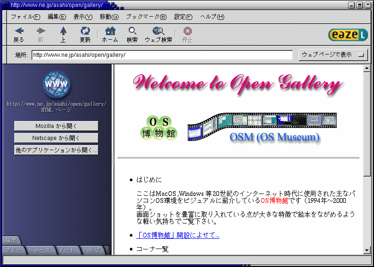Screen dimensions: 374x267
Task: Open the ブックマーク(B) menu
Action: (x=146, y=17)
